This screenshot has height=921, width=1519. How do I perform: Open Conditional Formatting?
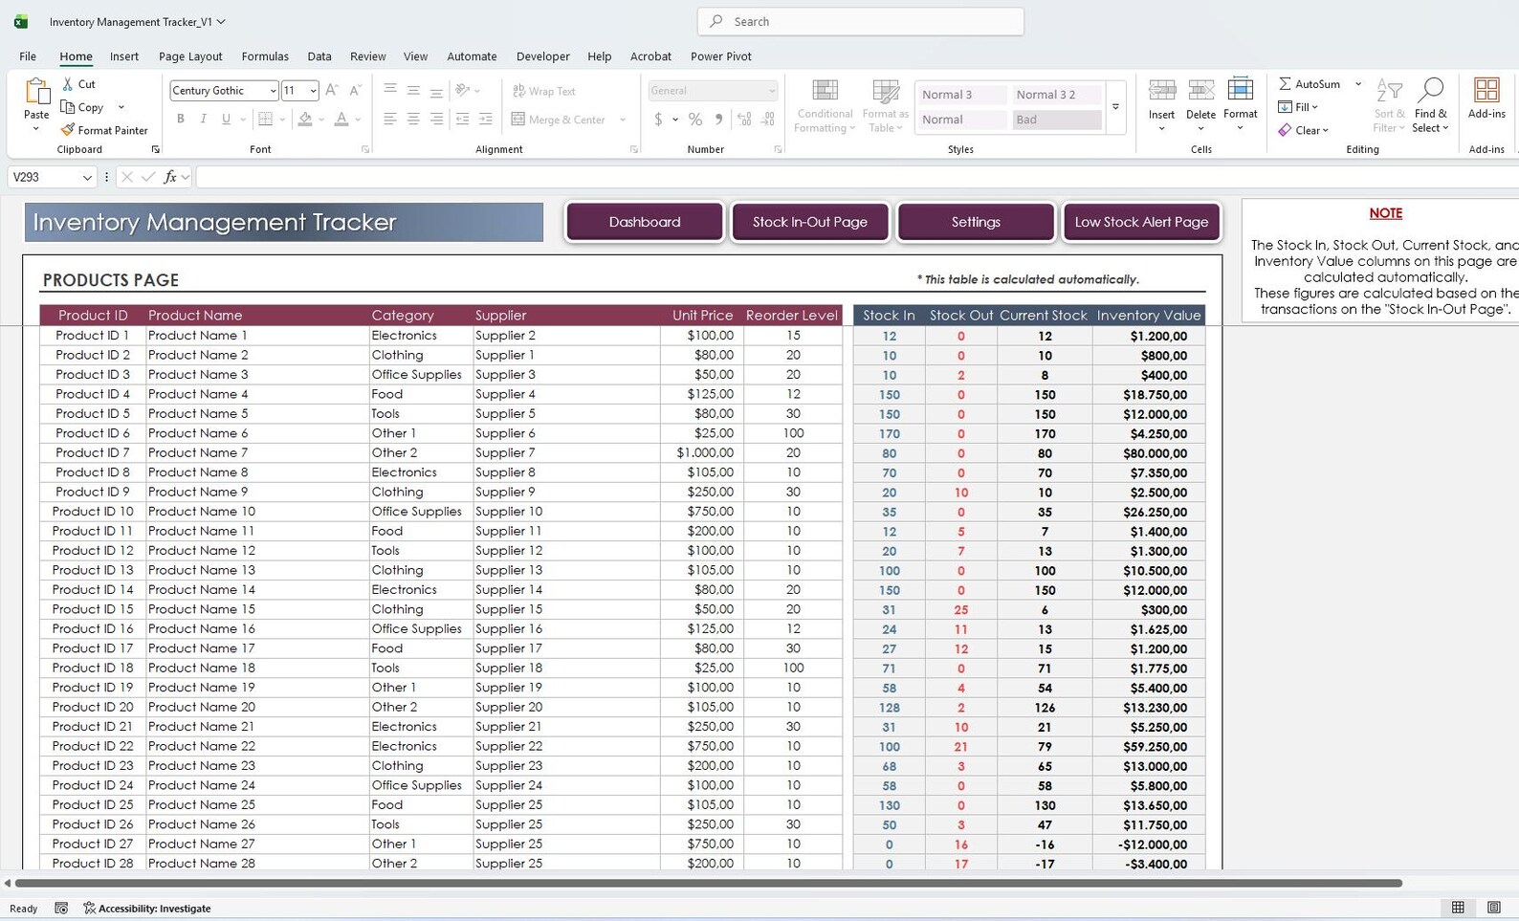825,106
